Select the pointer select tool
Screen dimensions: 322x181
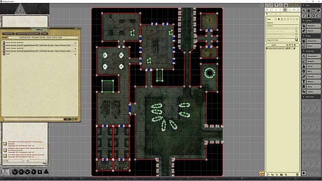(x=267, y=14)
